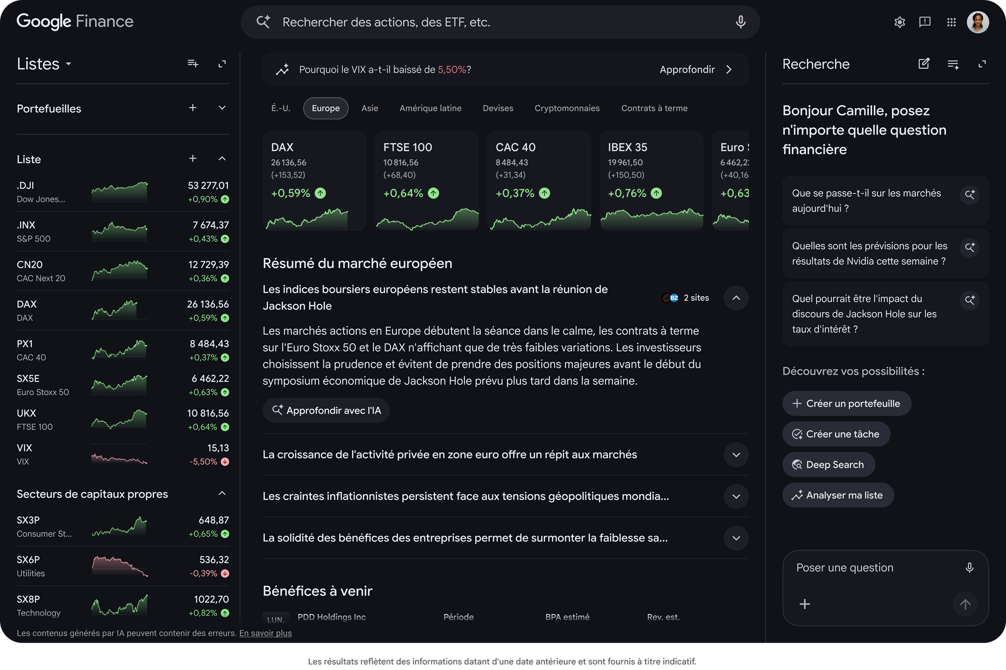Switch to Cryptomonnaies tab
1006x670 pixels.
pyautogui.click(x=567, y=108)
